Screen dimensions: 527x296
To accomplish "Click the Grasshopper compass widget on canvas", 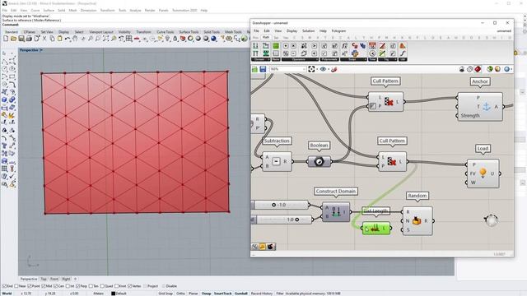I will click(x=491, y=220).
